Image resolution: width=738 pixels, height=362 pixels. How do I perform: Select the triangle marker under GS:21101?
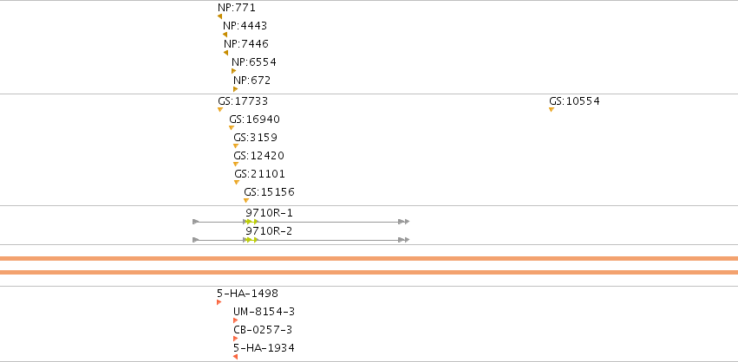[x=237, y=183]
